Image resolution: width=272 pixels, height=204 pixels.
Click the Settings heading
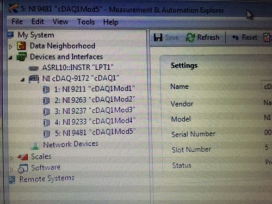tap(184, 65)
